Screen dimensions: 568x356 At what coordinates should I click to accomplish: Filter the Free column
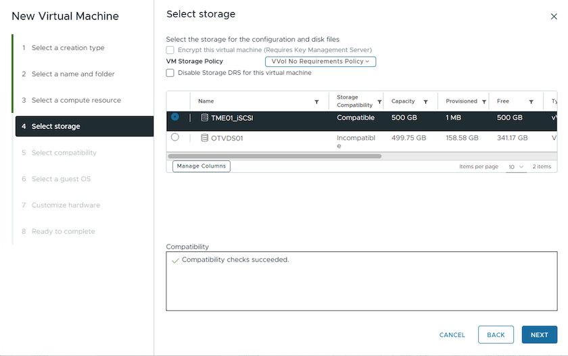pos(531,102)
